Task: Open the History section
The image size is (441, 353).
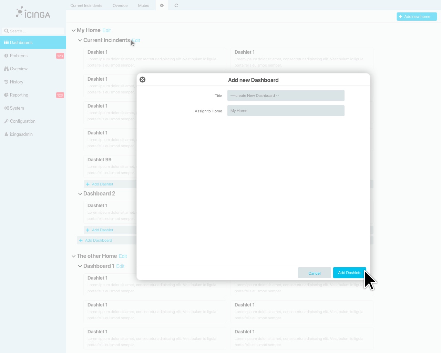Action: pyautogui.click(x=17, y=82)
